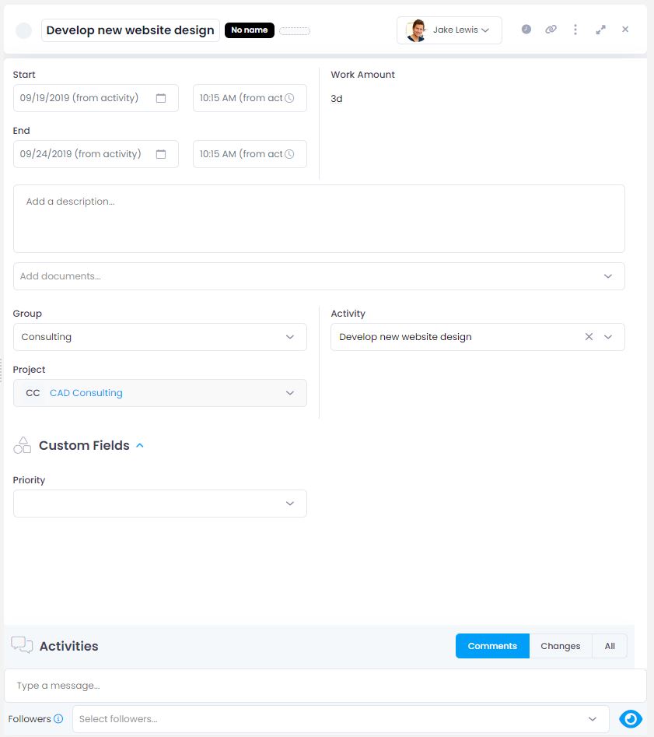This screenshot has height=737, width=654.
Task: Switch to the Comments tab
Action: coord(492,646)
